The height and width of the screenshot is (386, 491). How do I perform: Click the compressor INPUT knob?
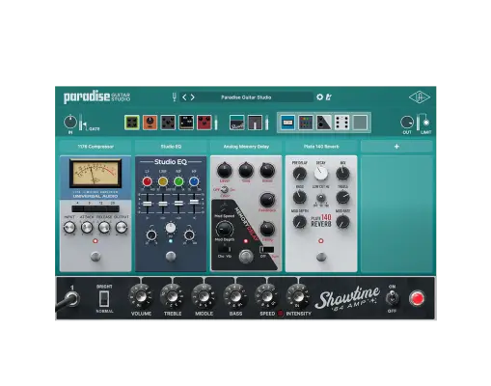pos(69,228)
